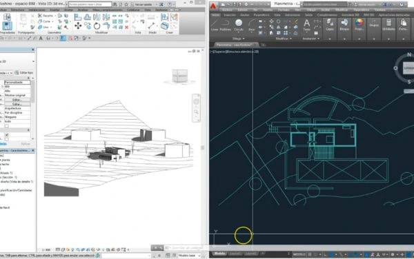The width and height of the screenshot is (414, 259).
Task: Select the Texto 'A' tool in AutoCAD Anotación panel
Action: point(307,25)
